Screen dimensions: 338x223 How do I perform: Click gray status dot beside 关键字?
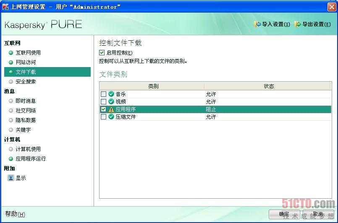coord(11,130)
